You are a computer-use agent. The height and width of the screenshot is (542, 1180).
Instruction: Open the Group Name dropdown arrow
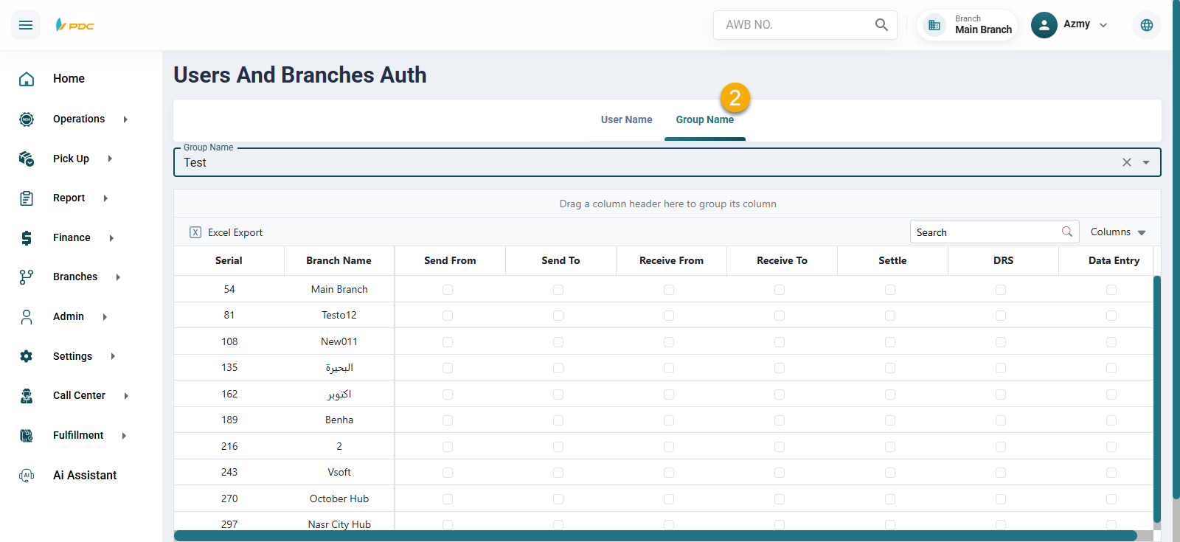[1146, 162]
